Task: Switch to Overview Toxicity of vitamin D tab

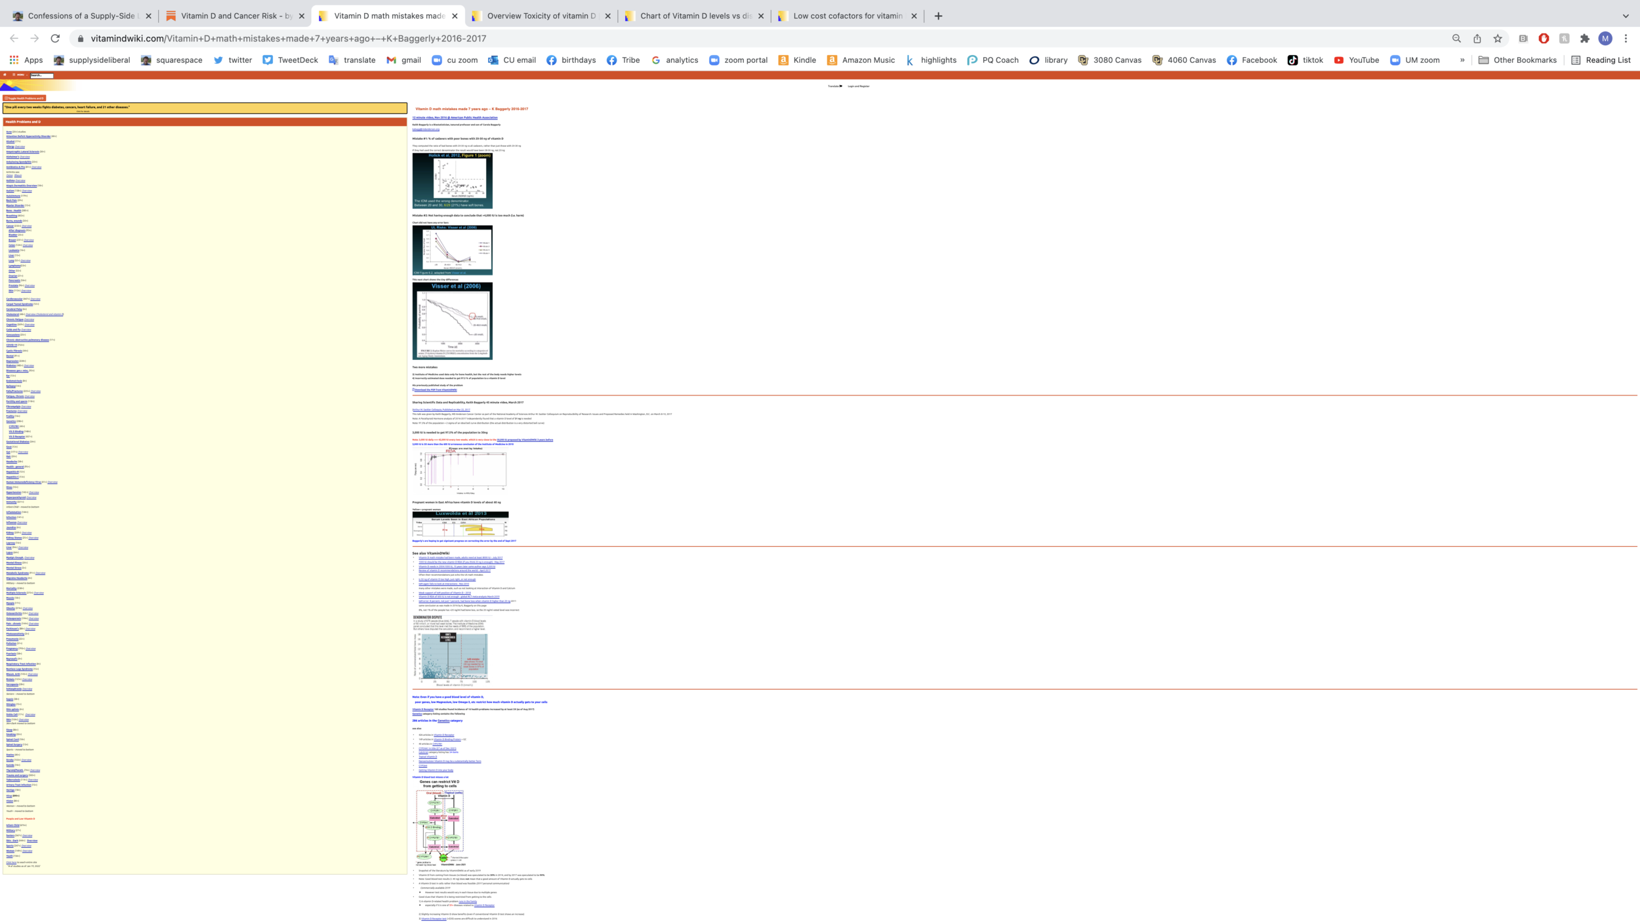Action: click(x=541, y=16)
